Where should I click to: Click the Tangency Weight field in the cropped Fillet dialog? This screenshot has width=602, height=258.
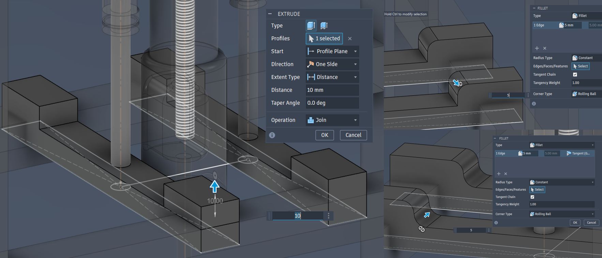point(586,83)
